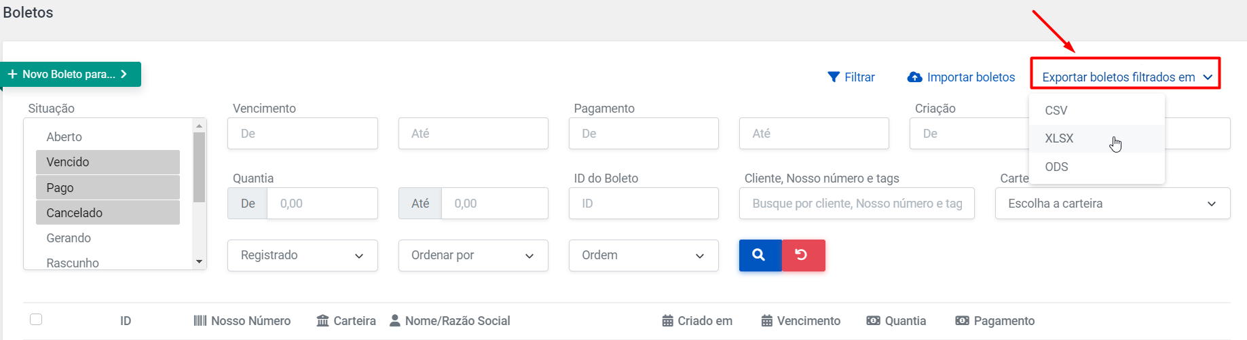Click the ID do Boleto input field

click(644, 204)
